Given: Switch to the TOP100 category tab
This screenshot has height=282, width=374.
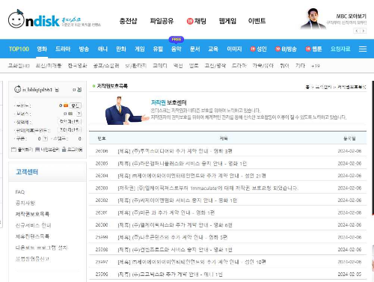Looking at the screenshot, I should point(19,49).
